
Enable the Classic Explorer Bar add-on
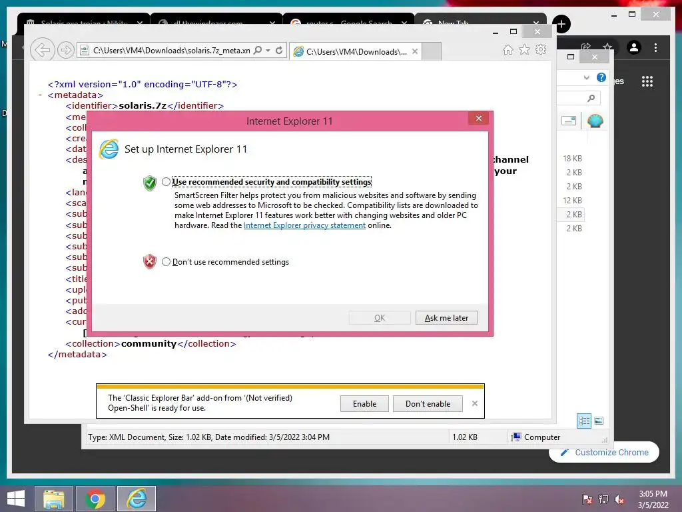364,403
